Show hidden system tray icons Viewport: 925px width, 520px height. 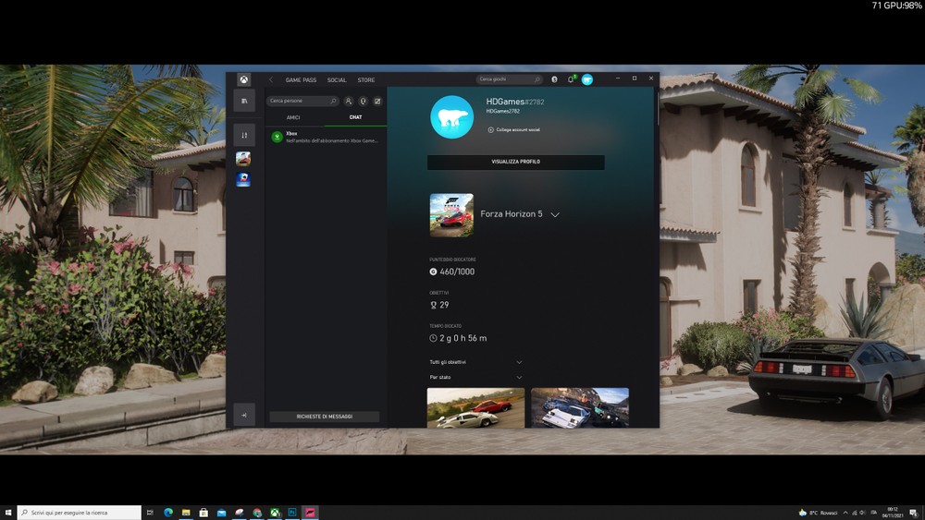(845, 513)
